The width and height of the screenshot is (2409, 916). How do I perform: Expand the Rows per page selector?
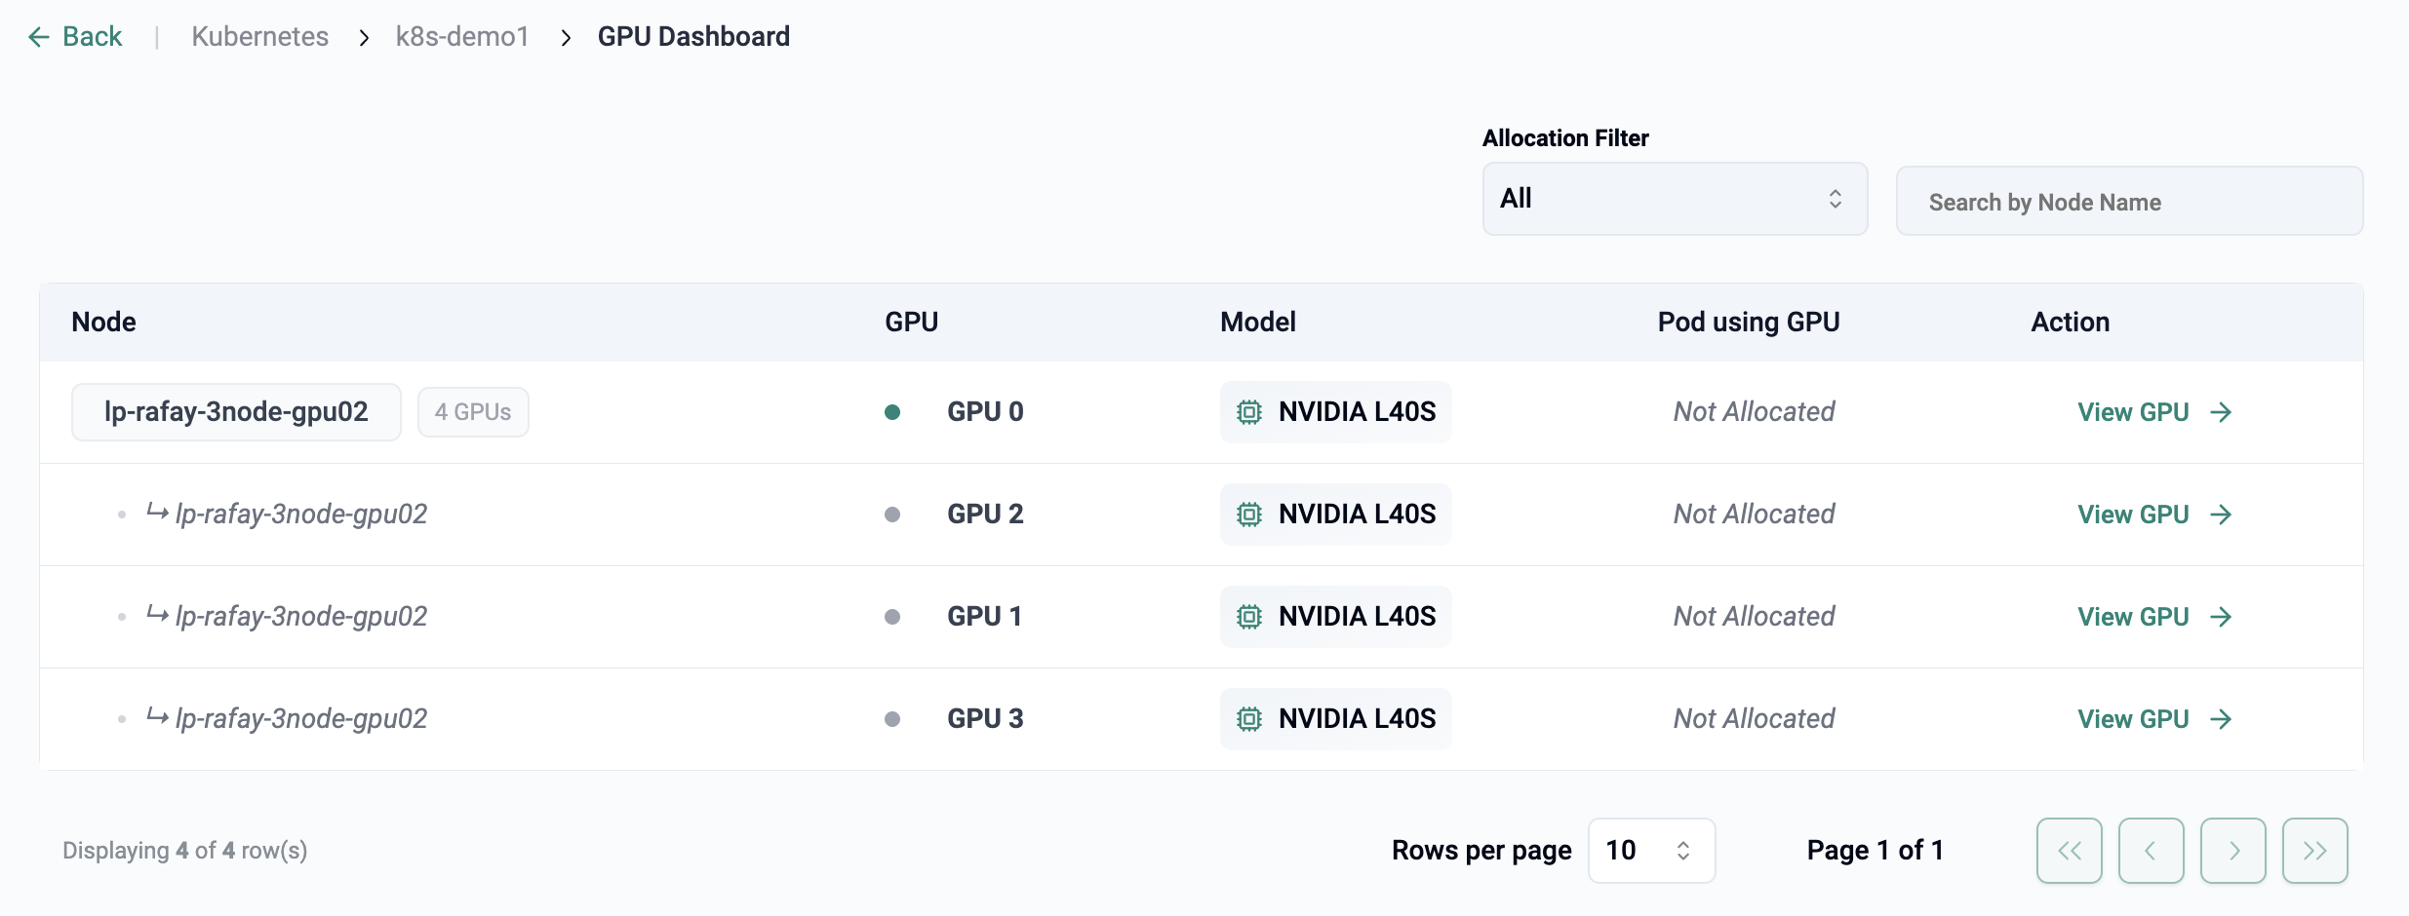click(x=1650, y=851)
